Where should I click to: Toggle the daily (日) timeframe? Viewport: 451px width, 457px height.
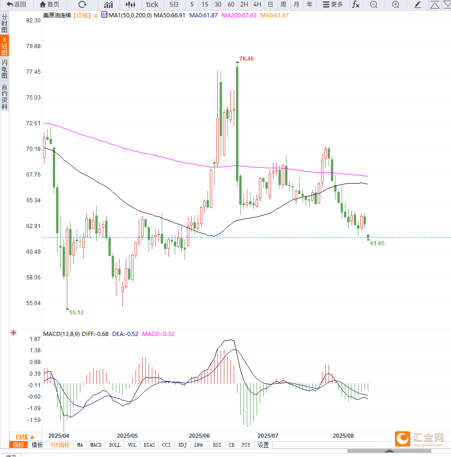(270, 4)
